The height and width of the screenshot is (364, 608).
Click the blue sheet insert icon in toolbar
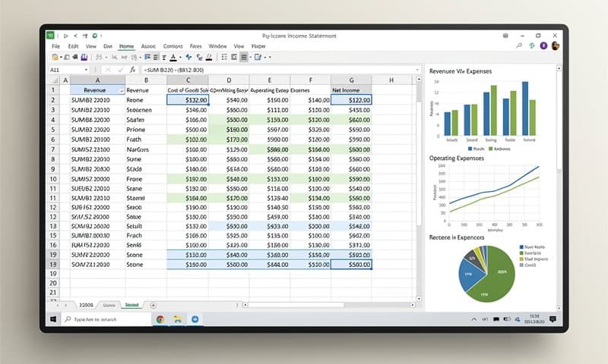coord(258,57)
